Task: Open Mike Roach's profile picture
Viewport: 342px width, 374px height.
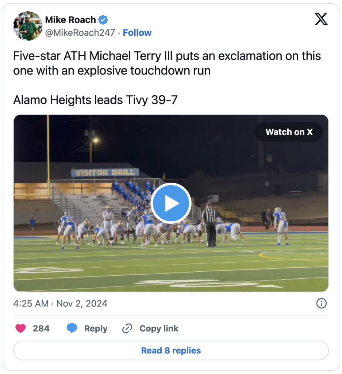Action: pyautogui.click(x=28, y=26)
